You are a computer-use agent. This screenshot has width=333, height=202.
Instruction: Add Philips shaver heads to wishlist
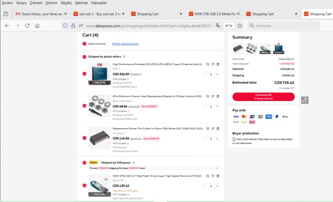(213, 96)
